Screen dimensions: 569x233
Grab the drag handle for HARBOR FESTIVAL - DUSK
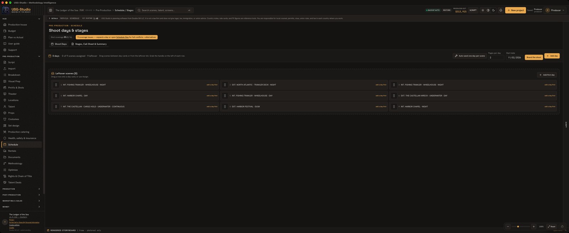pyautogui.click(x=225, y=107)
